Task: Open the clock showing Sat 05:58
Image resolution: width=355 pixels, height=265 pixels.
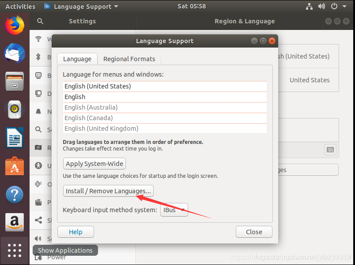Action: coord(192,6)
